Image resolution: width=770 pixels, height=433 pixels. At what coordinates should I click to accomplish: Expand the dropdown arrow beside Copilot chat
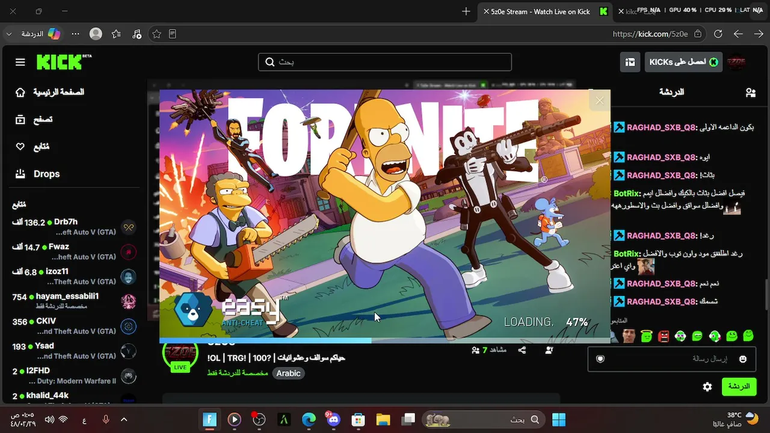tap(8, 34)
